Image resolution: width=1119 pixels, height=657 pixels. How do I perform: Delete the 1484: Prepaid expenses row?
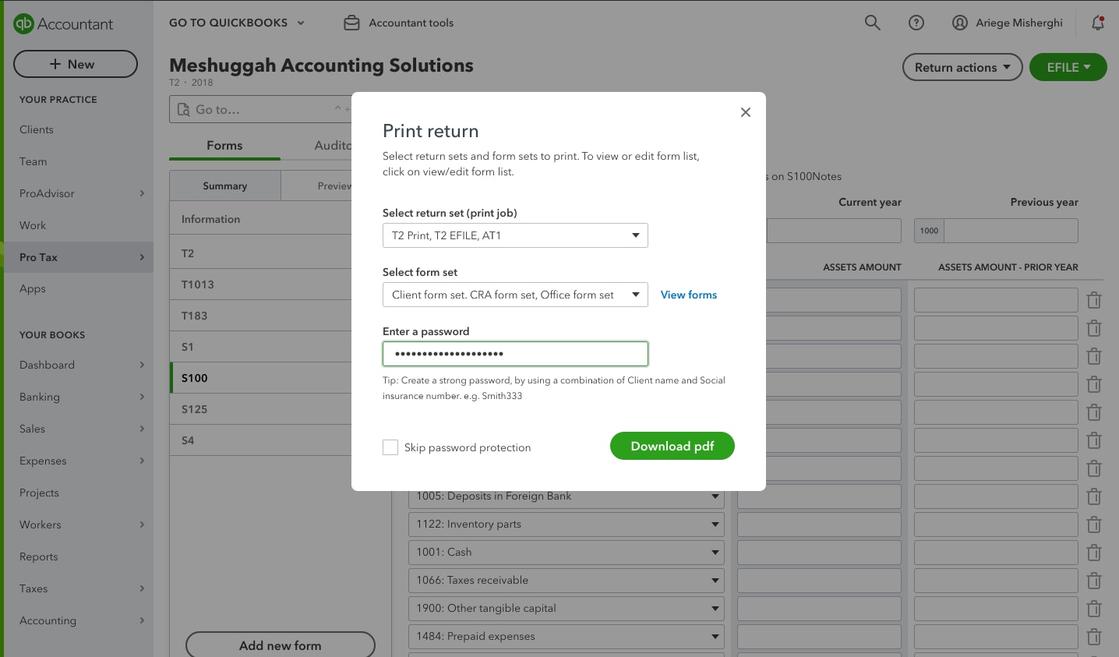click(1094, 637)
